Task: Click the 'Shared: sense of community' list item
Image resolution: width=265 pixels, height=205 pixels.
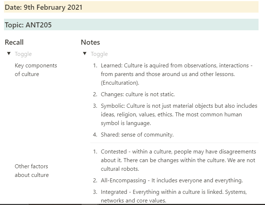Action: 137,135
